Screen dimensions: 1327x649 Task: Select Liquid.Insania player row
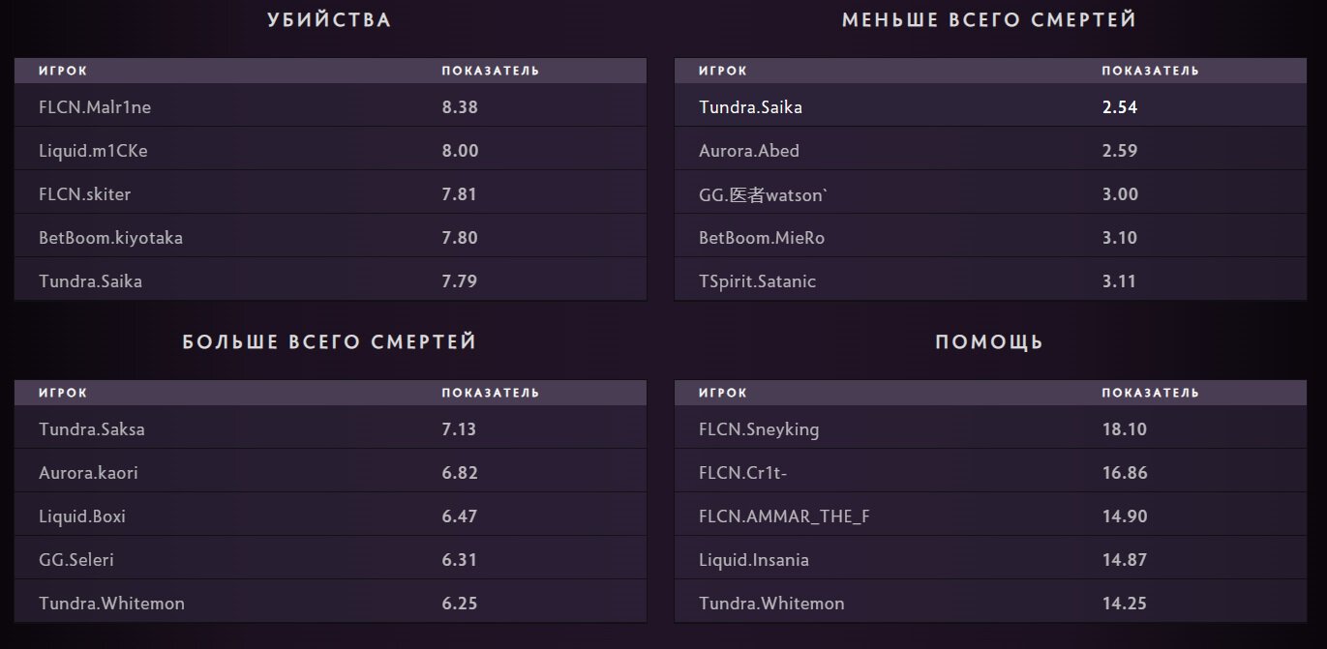[x=754, y=560]
